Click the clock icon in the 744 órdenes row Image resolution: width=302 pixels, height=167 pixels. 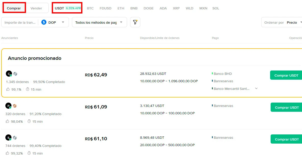tap(29, 153)
